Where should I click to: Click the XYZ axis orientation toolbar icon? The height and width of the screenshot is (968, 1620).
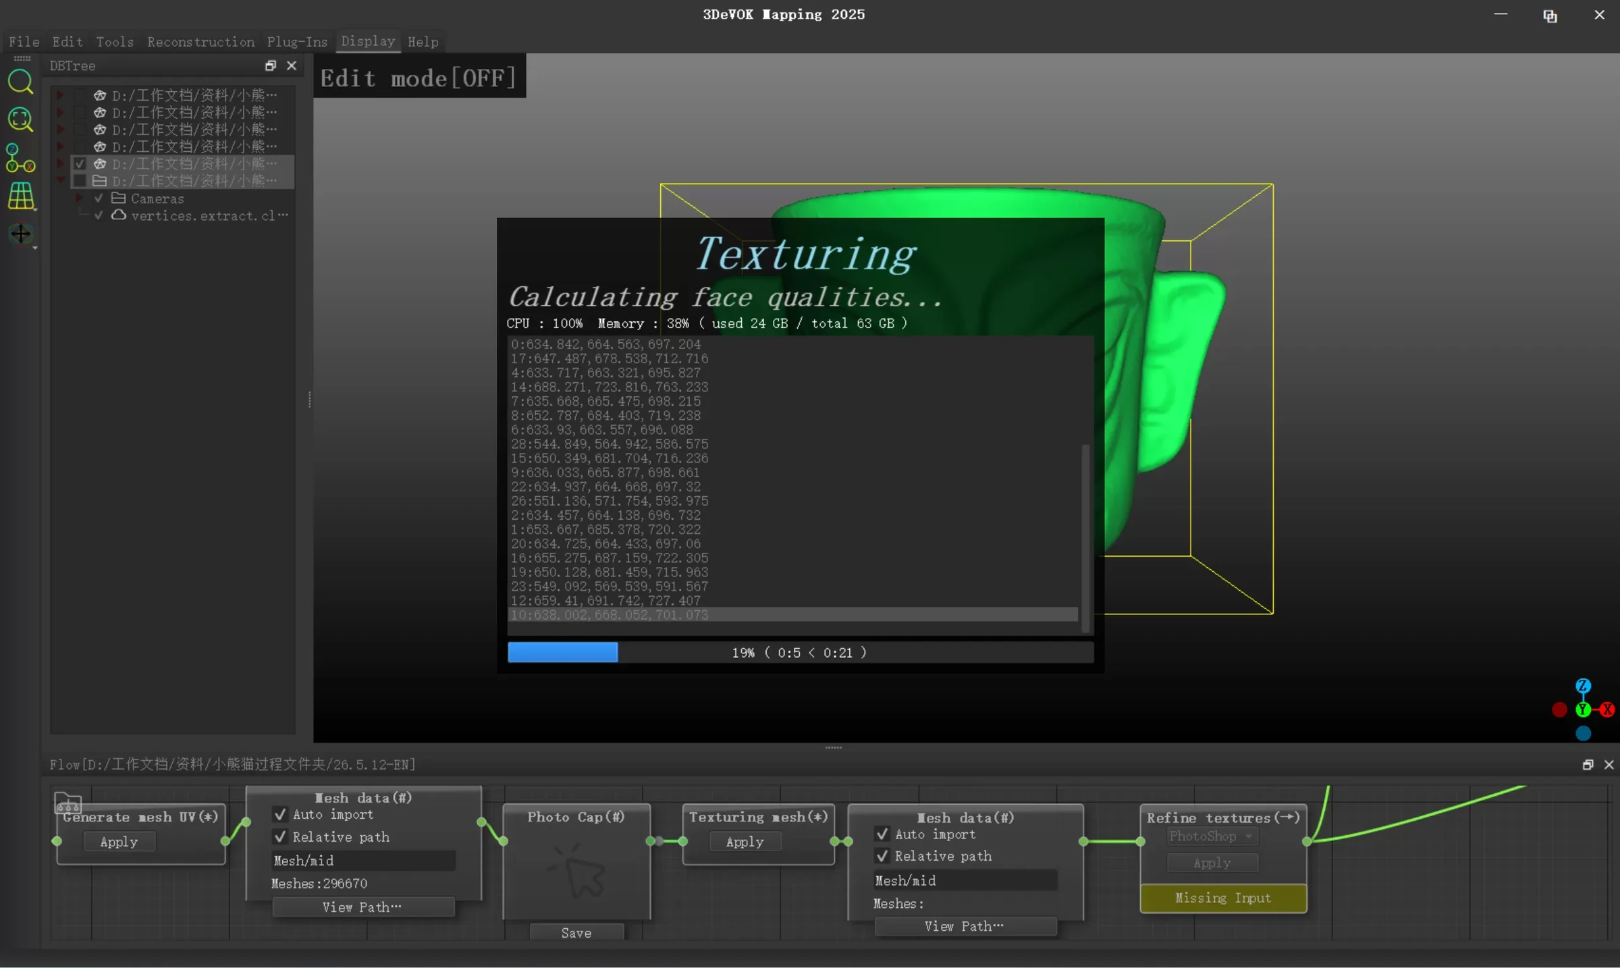[x=20, y=158]
